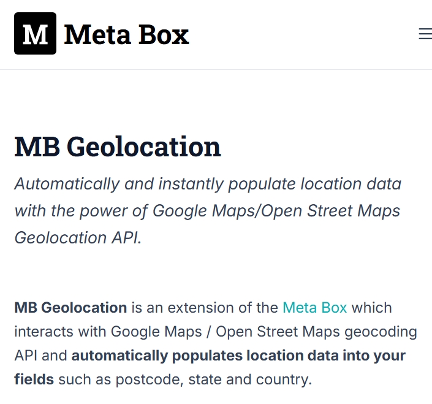Click 'is an extension of the' text
Image resolution: width=432 pixels, height=404 pixels.
pos(205,308)
